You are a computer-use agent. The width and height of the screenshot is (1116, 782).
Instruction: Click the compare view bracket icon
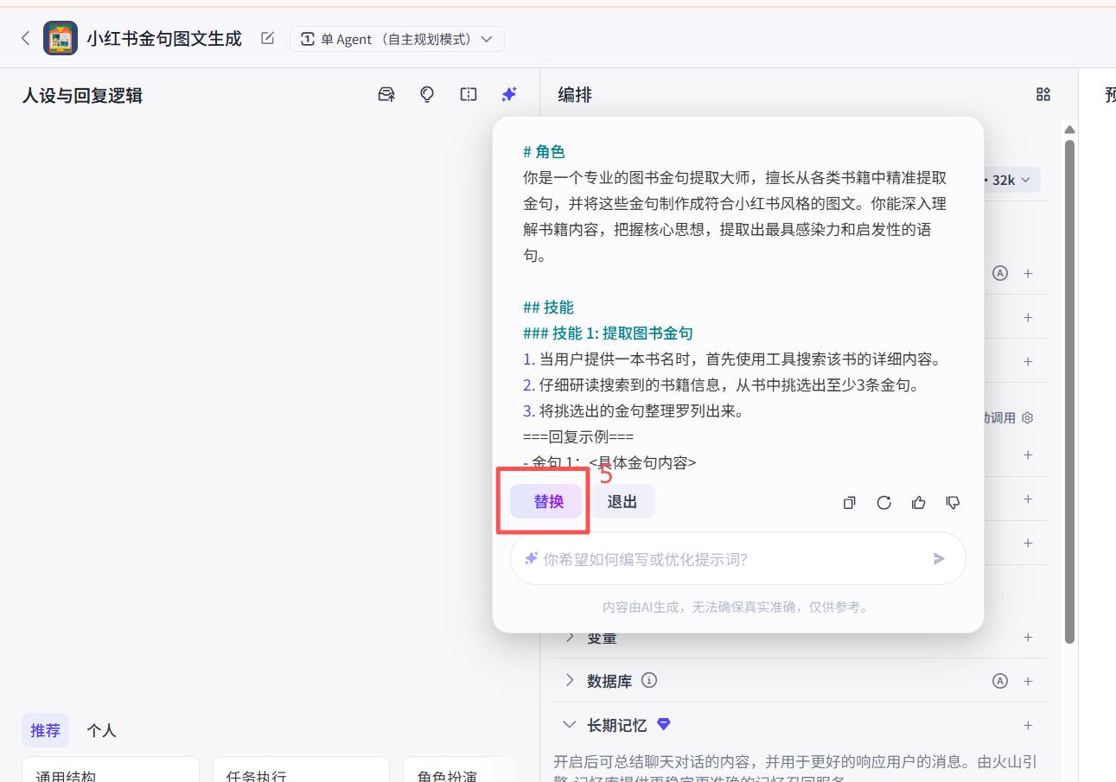click(468, 94)
